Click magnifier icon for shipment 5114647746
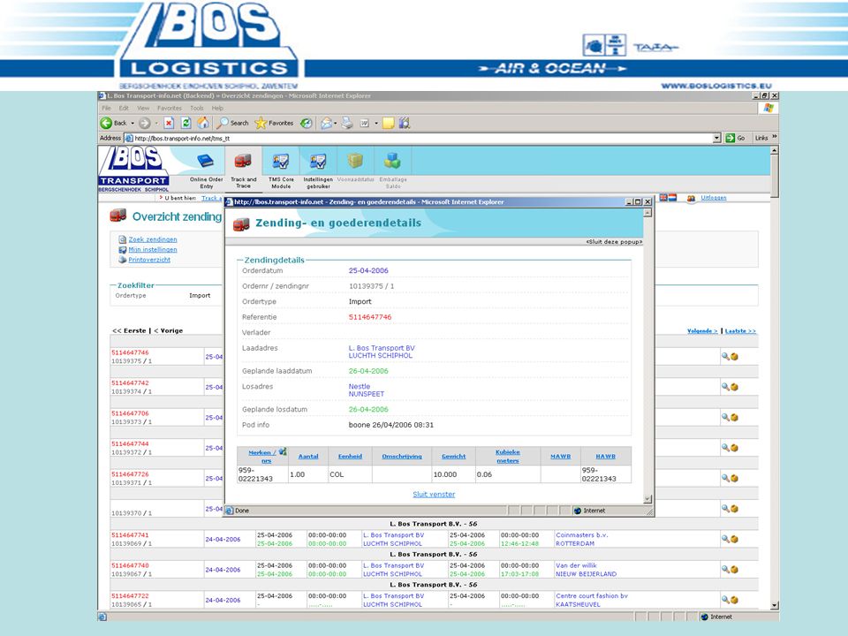This screenshot has height=636, width=848. point(725,356)
